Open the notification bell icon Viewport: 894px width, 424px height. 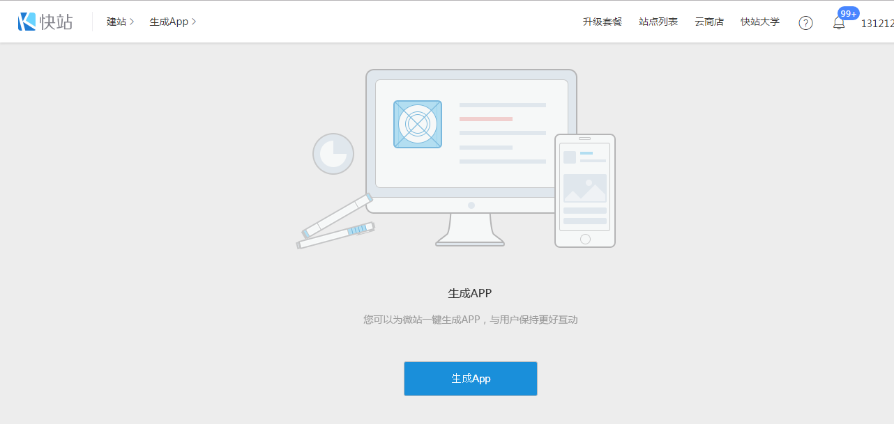coord(839,24)
